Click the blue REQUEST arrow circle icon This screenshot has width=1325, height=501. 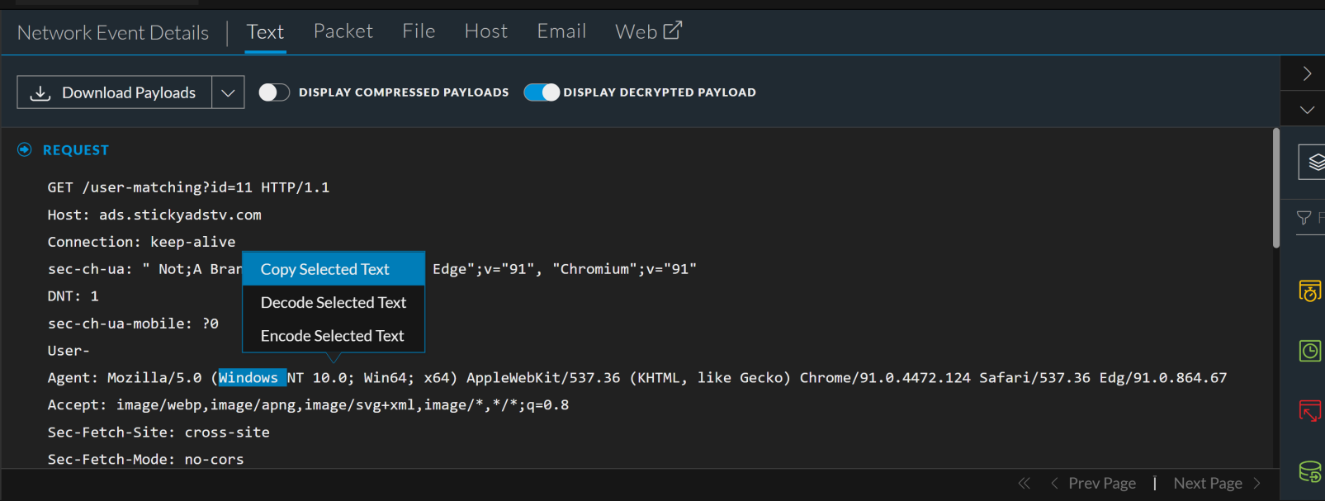tap(25, 149)
